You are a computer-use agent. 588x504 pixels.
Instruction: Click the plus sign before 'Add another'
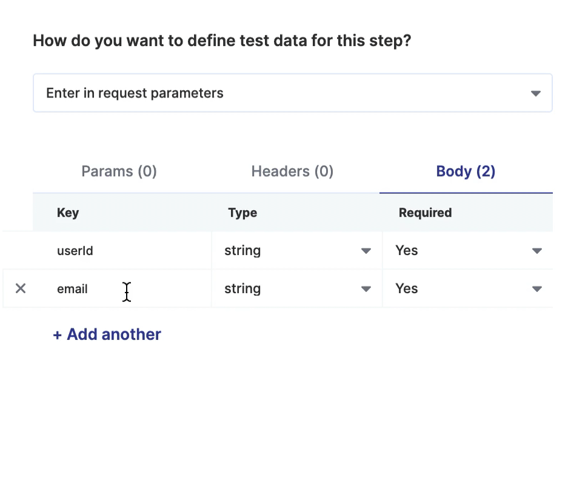pos(58,335)
